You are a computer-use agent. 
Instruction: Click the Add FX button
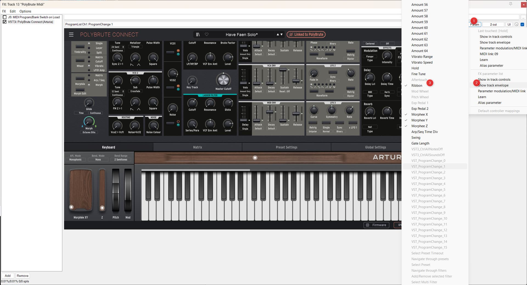coord(8,276)
